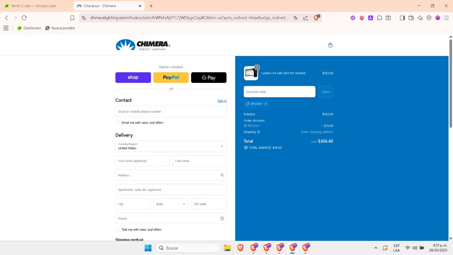Viewport: 453px width, 255px height.
Task: Click the browser address bar URL
Action: (x=189, y=18)
